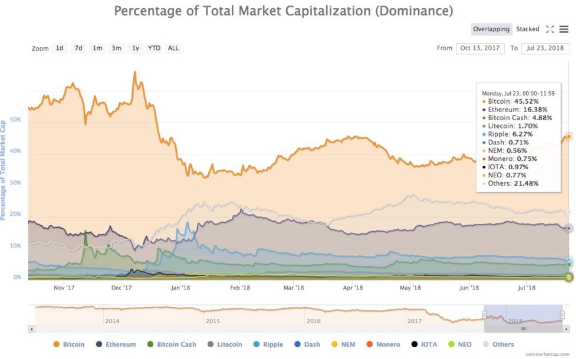Click the blue Ripple legend dot
The image size is (578, 359).
[x=255, y=344]
